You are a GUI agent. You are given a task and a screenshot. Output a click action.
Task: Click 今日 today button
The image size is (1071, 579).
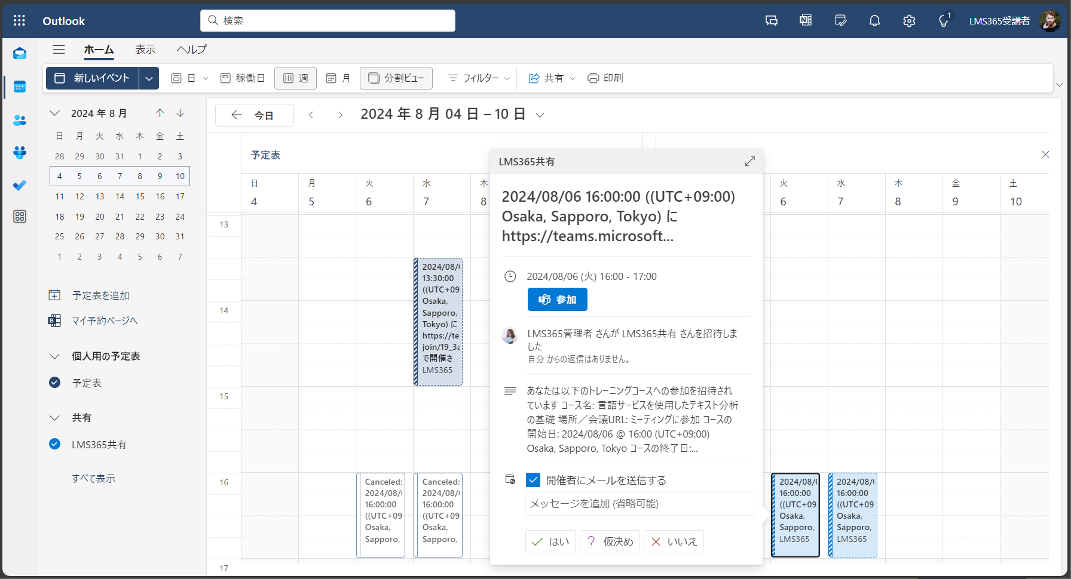click(255, 115)
